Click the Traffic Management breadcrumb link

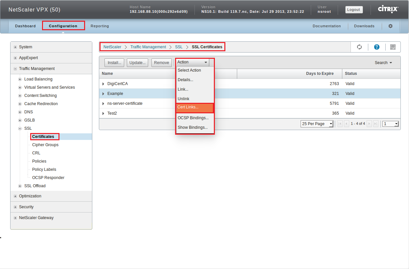click(148, 47)
